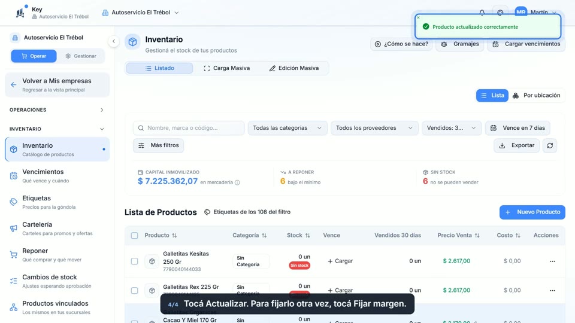Go to Cartelería in sidebar
575x323 pixels.
[x=57, y=228]
